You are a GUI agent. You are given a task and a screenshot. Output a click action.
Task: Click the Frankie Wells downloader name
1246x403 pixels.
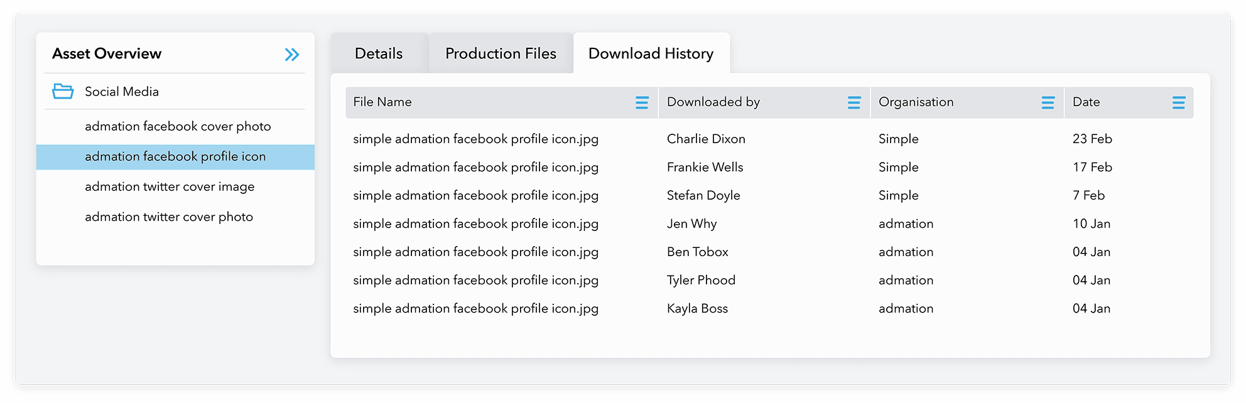click(705, 168)
